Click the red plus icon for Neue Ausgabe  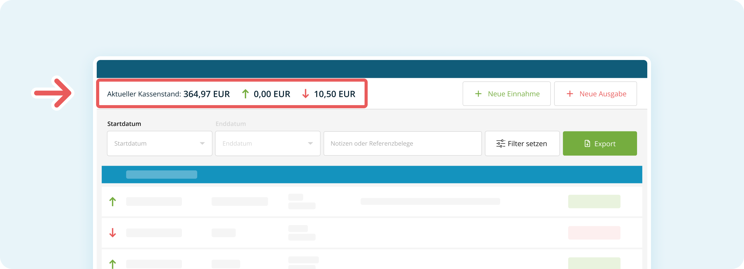(570, 94)
